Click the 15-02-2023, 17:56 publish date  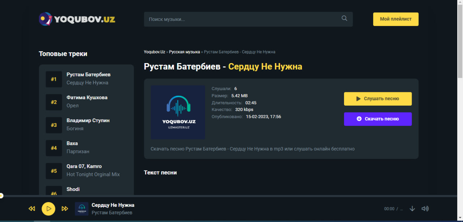(x=263, y=117)
